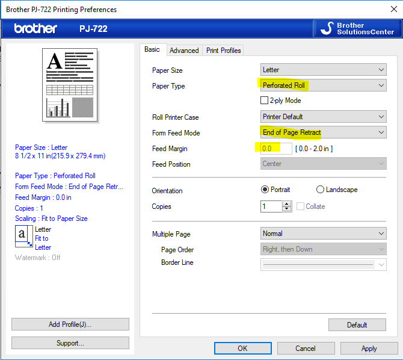Open the Form Feed Mode dropdown
Screen dimensions: 403x360
point(324,132)
